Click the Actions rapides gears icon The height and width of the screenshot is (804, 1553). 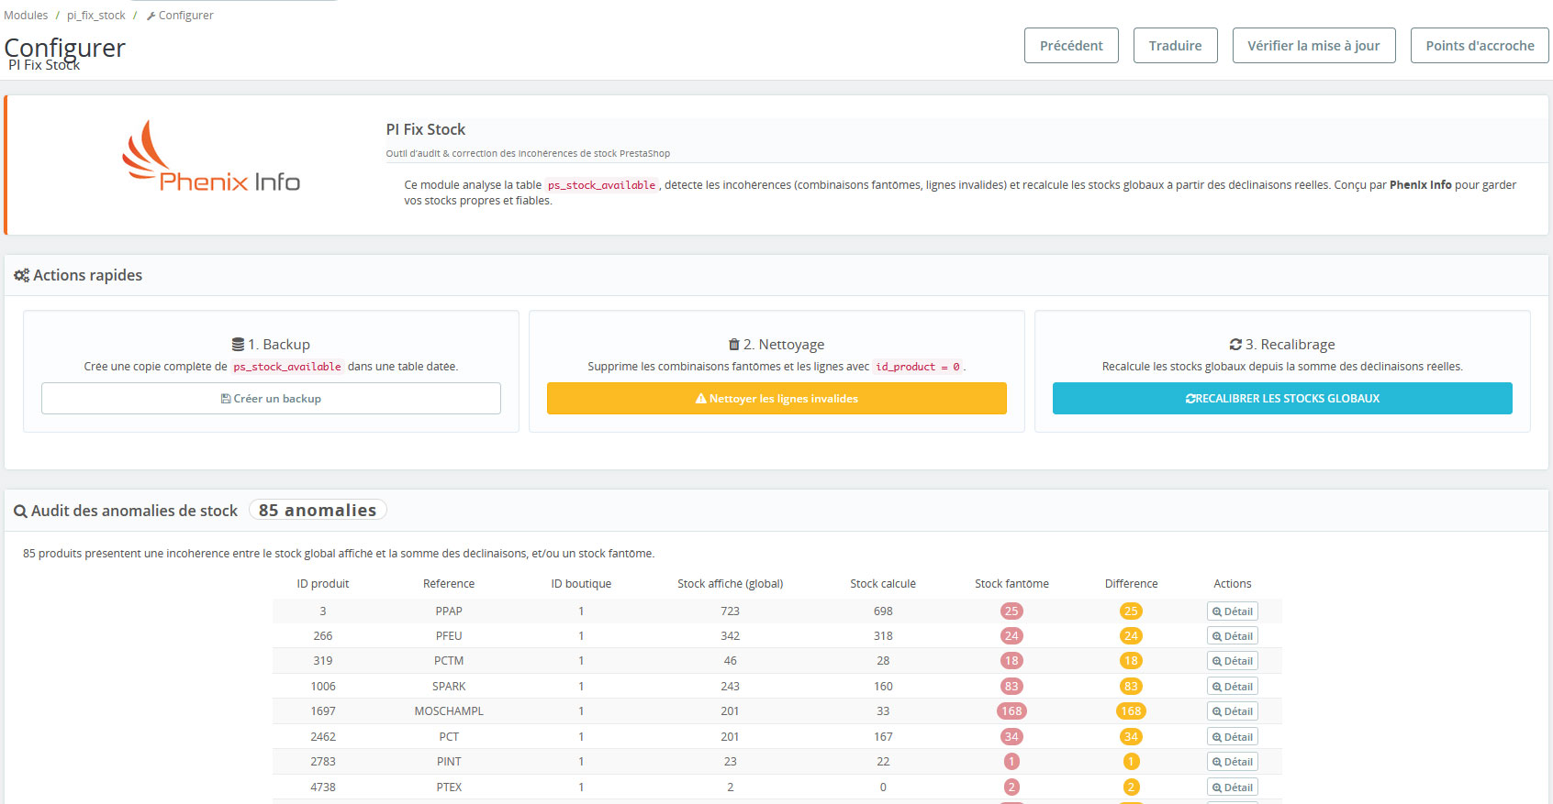[21, 275]
